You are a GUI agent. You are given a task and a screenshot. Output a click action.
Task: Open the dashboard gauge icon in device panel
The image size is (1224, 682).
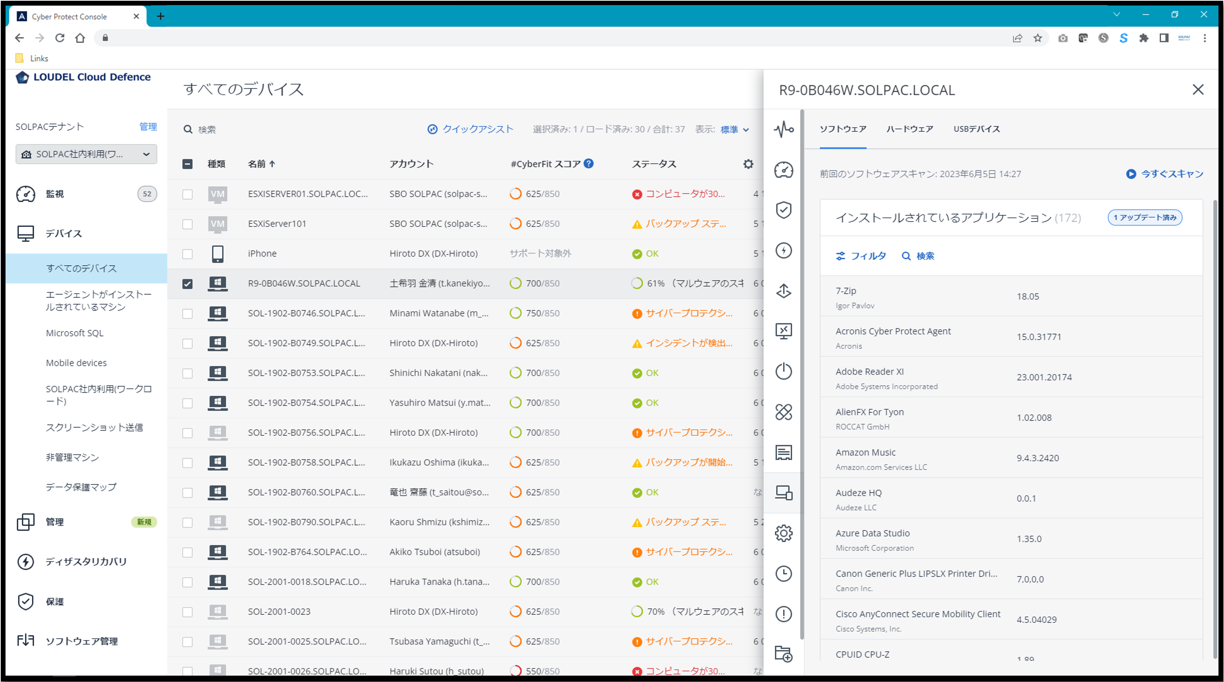coord(784,170)
